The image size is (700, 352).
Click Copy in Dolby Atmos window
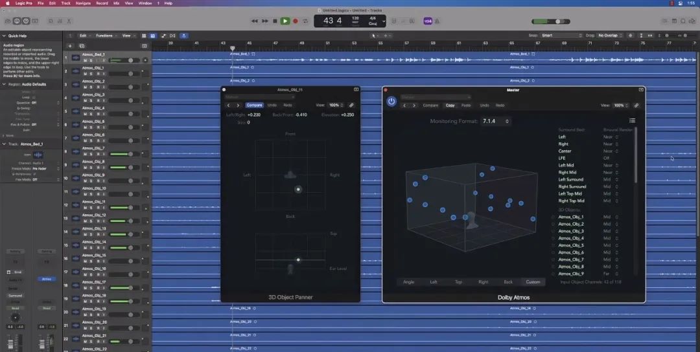tap(450, 105)
